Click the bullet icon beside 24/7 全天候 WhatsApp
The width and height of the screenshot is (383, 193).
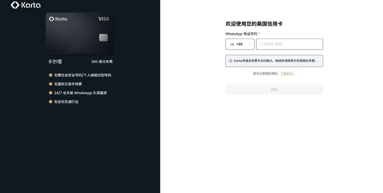pyautogui.click(x=50, y=93)
